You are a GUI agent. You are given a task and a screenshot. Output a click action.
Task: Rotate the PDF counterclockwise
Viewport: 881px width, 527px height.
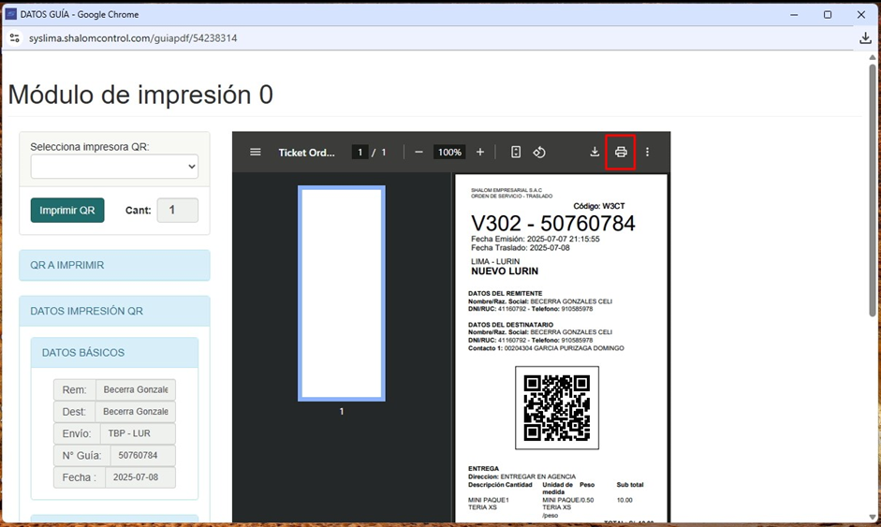[539, 153]
